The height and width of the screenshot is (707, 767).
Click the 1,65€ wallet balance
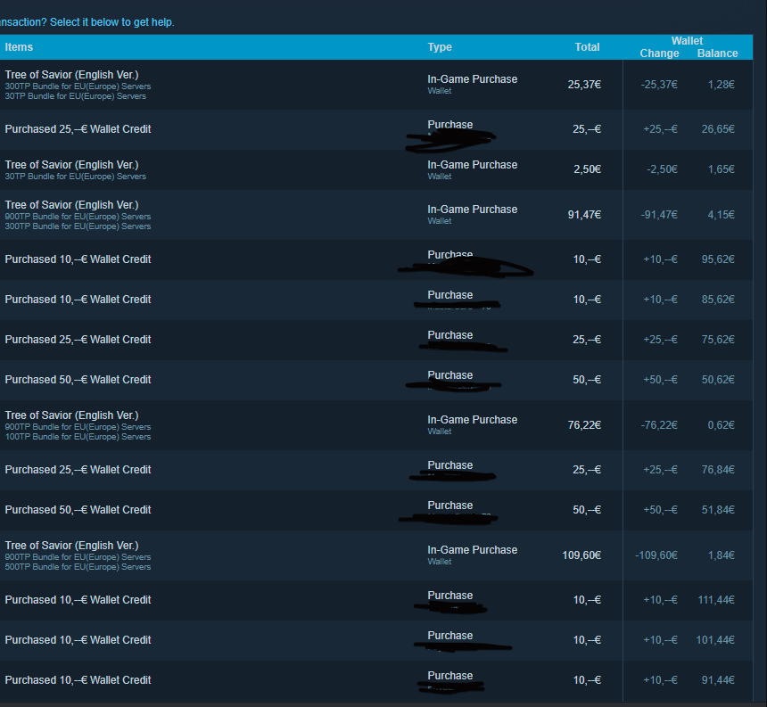coord(721,169)
